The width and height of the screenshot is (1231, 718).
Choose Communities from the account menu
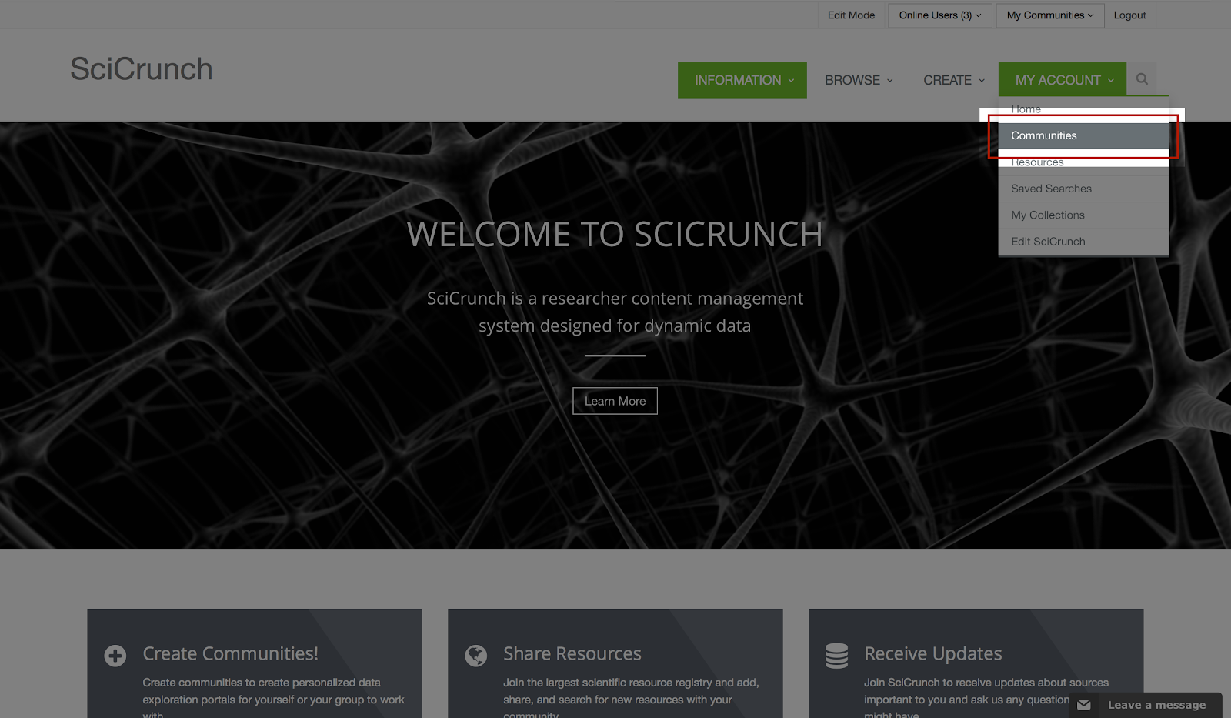1083,135
